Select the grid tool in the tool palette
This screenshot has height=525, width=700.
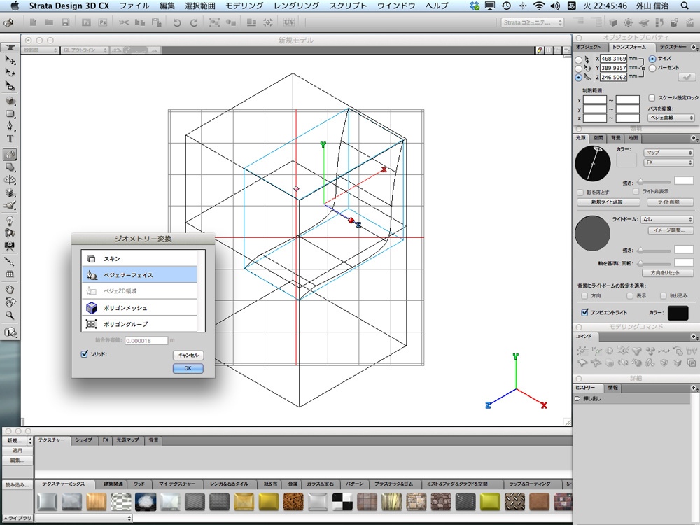pyautogui.click(x=10, y=274)
